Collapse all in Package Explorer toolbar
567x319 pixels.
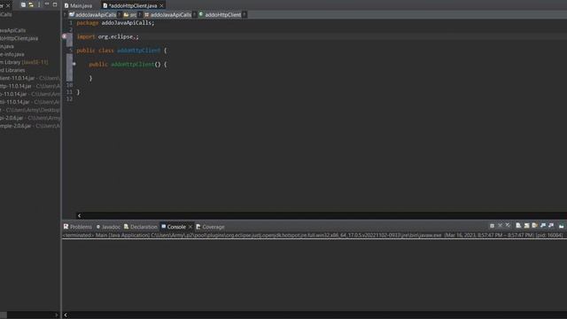coord(23,4)
